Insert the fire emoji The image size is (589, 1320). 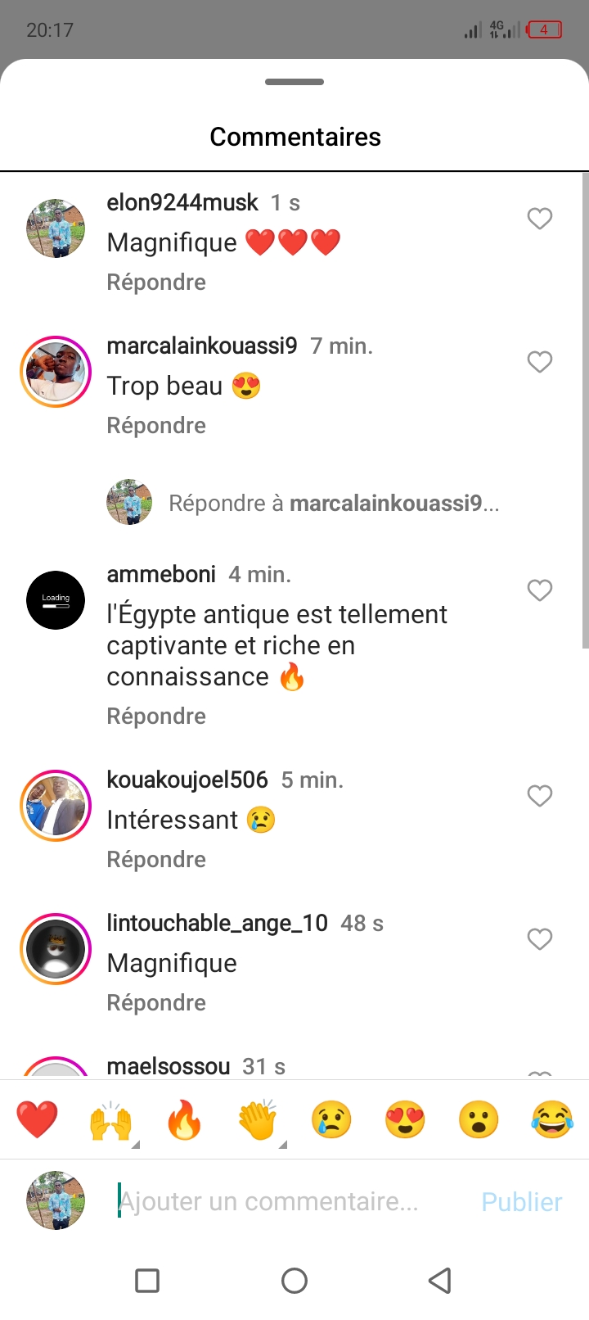tap(184, 1120)
